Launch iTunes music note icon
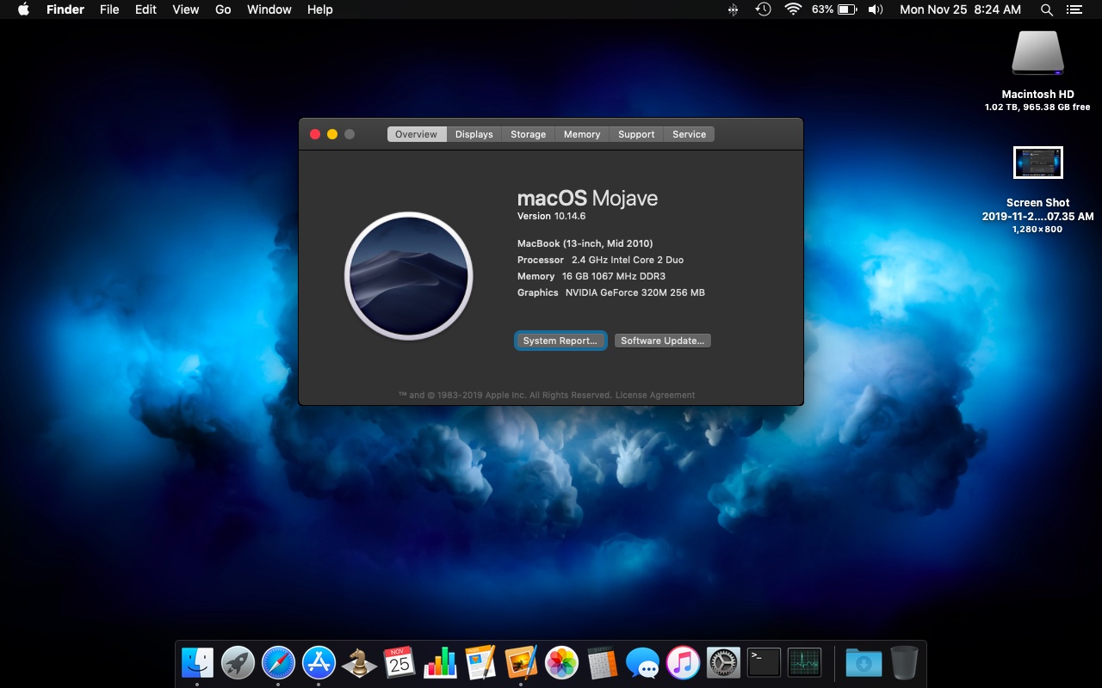Viewport: 1102px width, 688px height. pos(683,663)
